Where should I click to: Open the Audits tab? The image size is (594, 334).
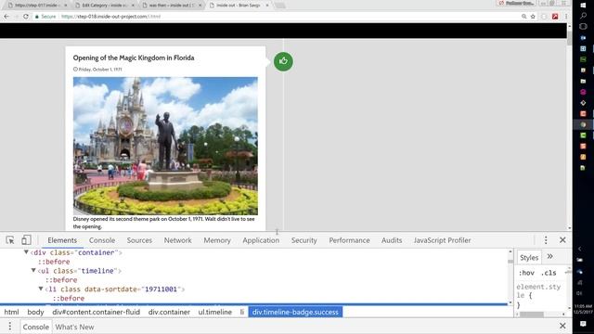click(x=392, y=240)
